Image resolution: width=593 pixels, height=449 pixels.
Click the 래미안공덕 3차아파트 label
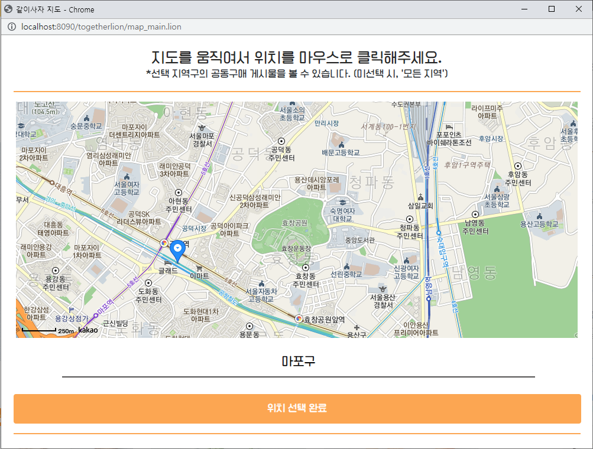point(175,170)
